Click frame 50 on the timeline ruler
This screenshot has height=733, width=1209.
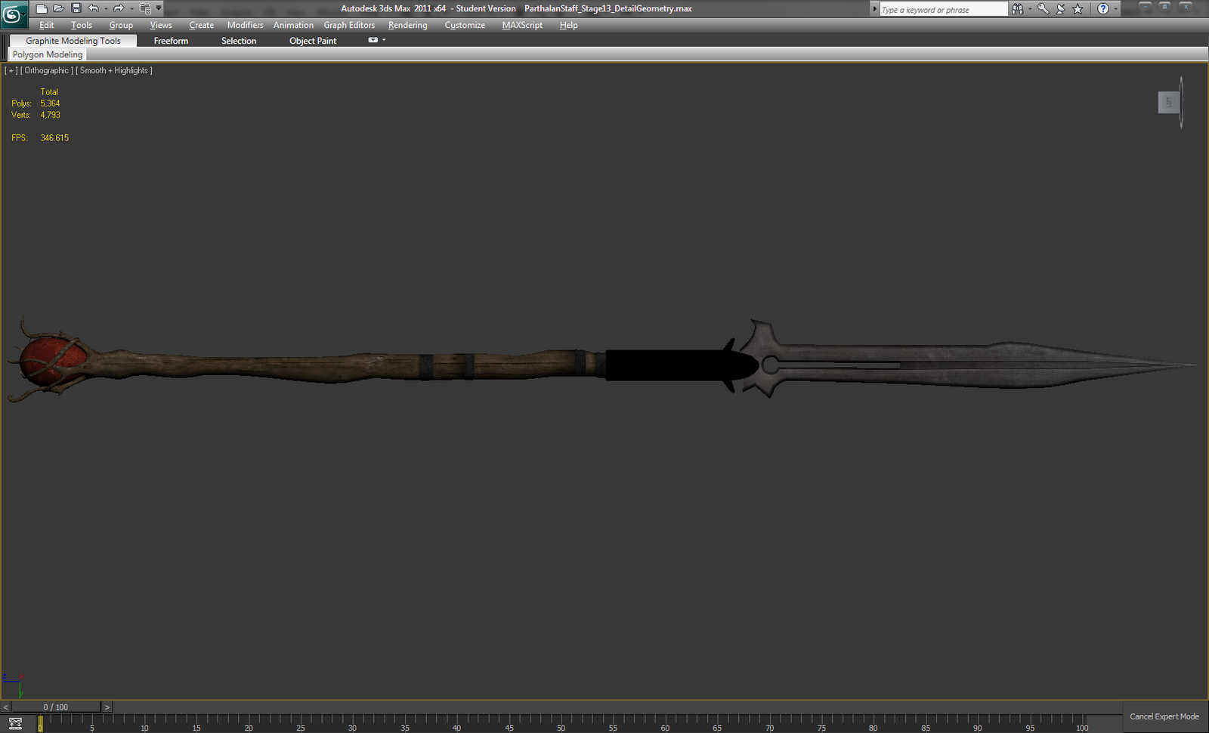coord(561,723)
